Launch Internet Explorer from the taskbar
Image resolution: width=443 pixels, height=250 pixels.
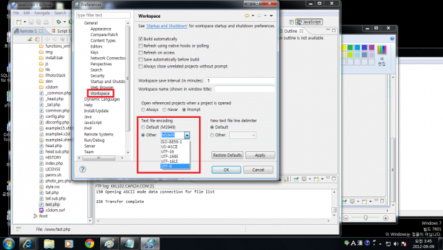27,243
